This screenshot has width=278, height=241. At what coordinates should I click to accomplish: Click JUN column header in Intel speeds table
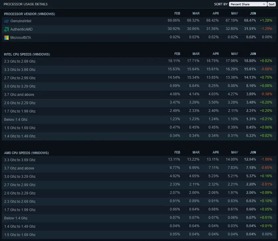click(253, 54)
